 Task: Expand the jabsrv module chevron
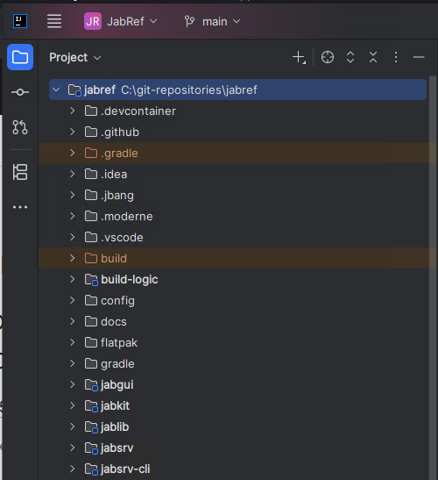pyautogui.click(x=73, y=448)
